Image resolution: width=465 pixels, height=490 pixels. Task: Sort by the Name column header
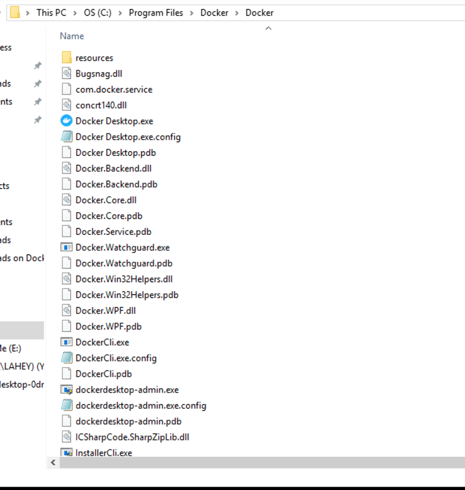[72, 36]
